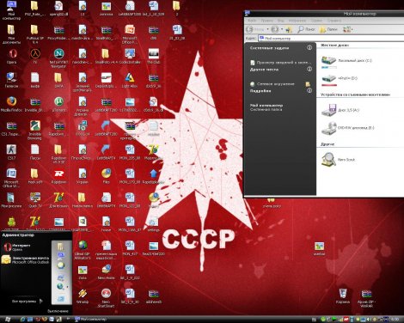Select the uTorrent desktop icon

(x=58, y=104)
